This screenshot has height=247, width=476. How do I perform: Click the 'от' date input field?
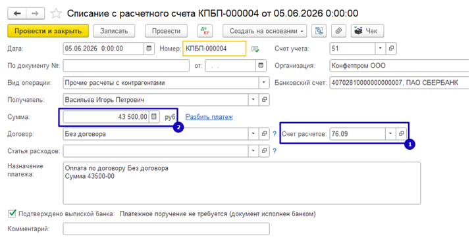tap(230, 66)
